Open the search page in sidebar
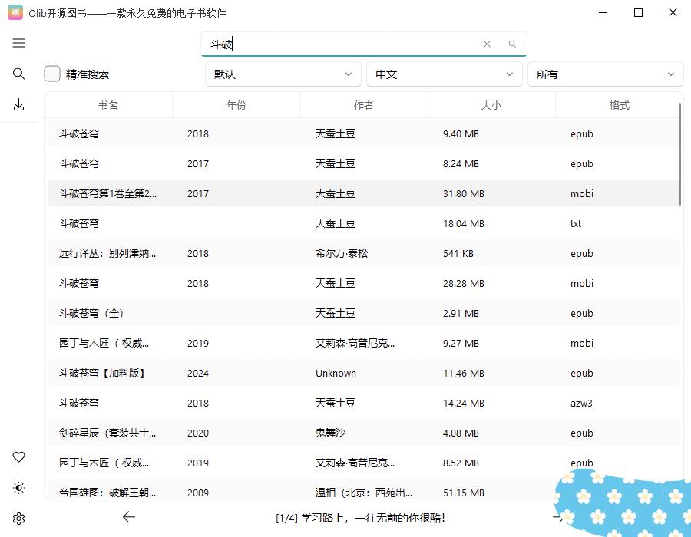 pyautogui.click(x=19, y=74)
